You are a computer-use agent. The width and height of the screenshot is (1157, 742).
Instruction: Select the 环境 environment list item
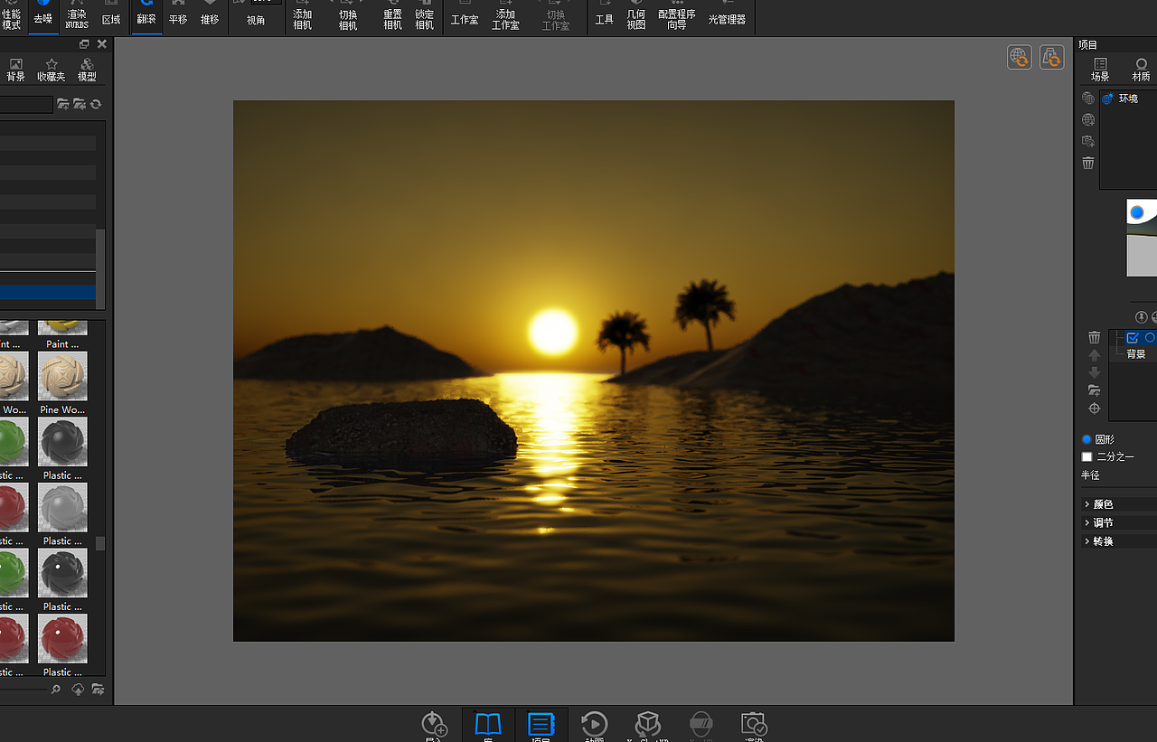1129,99
